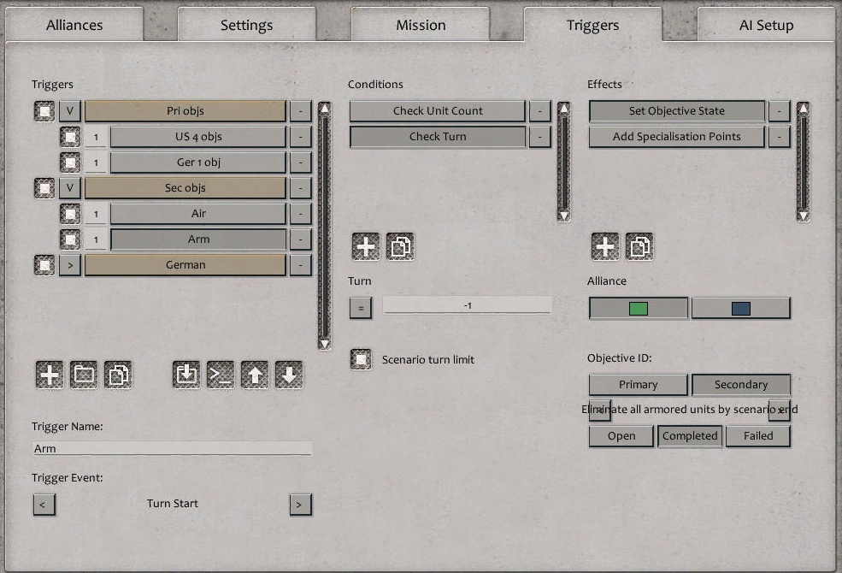Create a new trigger folder
This screenshot has height=573, width=842.
click(x=84, y=375)
